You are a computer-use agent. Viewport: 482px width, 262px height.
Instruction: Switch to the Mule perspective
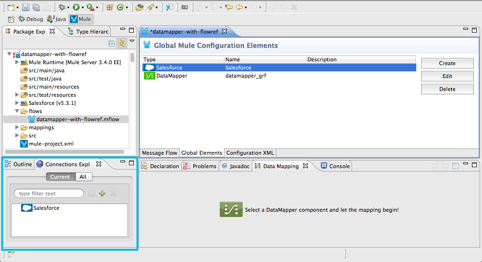[x=81, y=20]
